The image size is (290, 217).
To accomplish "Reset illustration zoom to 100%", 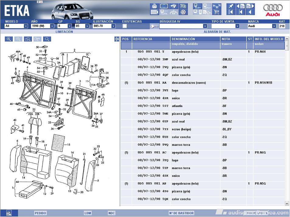I will (x=38, y=39).
